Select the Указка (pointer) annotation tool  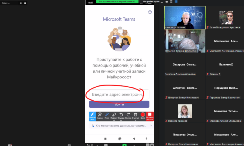100,116
